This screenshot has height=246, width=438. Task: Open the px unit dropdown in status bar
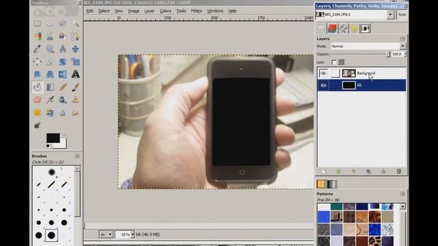(x=106, y=234)
